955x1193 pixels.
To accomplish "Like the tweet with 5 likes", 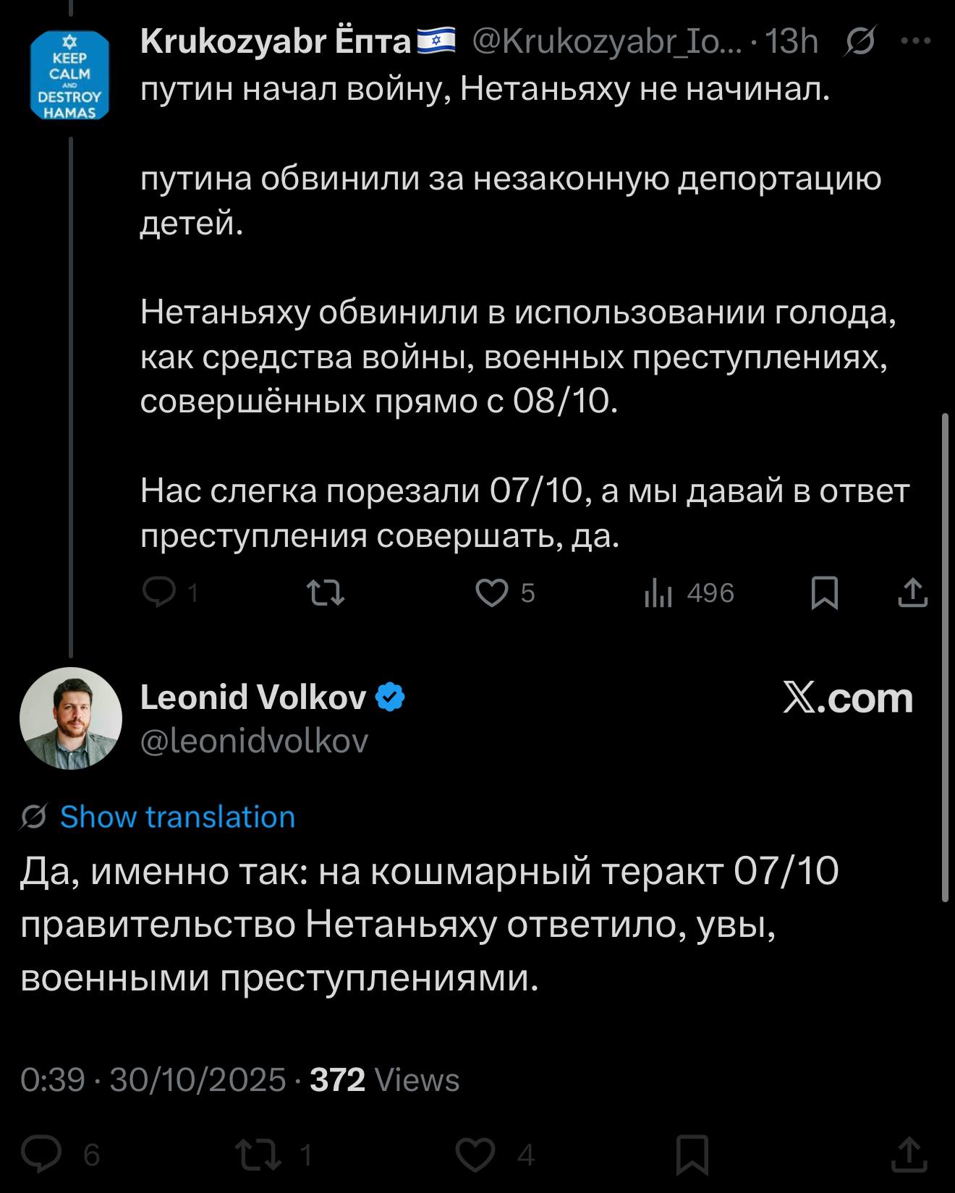I will pos(492,593).
